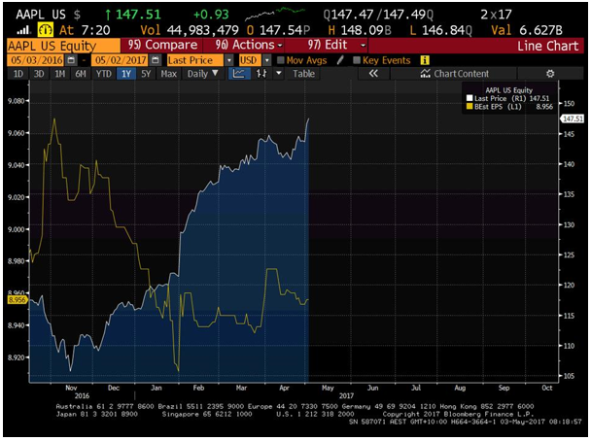
Task: Enable the Mov Avgs checkbox
Action: tap(279, 60)
